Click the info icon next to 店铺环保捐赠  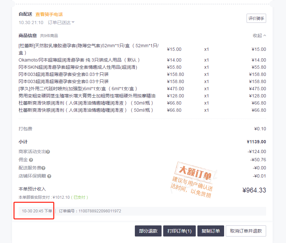49,176
